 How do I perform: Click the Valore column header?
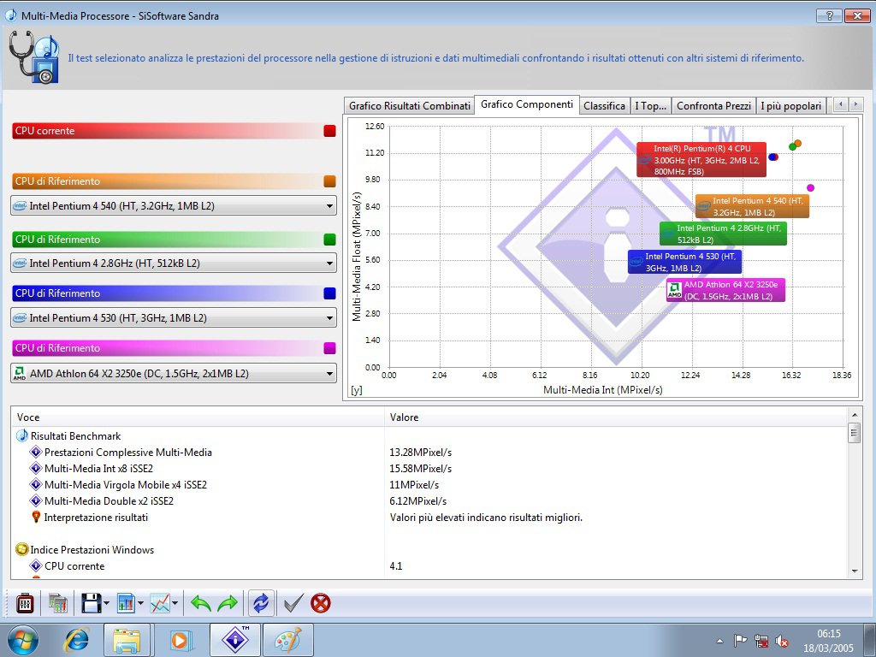pyautogui.click(x=404, y=417)
